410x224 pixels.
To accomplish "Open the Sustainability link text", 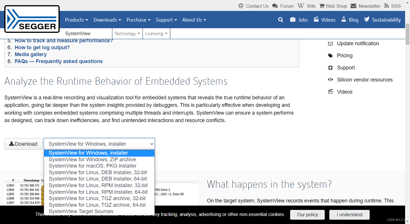I will point(386,20).
